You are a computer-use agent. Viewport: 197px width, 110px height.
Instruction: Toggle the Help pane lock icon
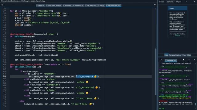[x=187, y=2]
